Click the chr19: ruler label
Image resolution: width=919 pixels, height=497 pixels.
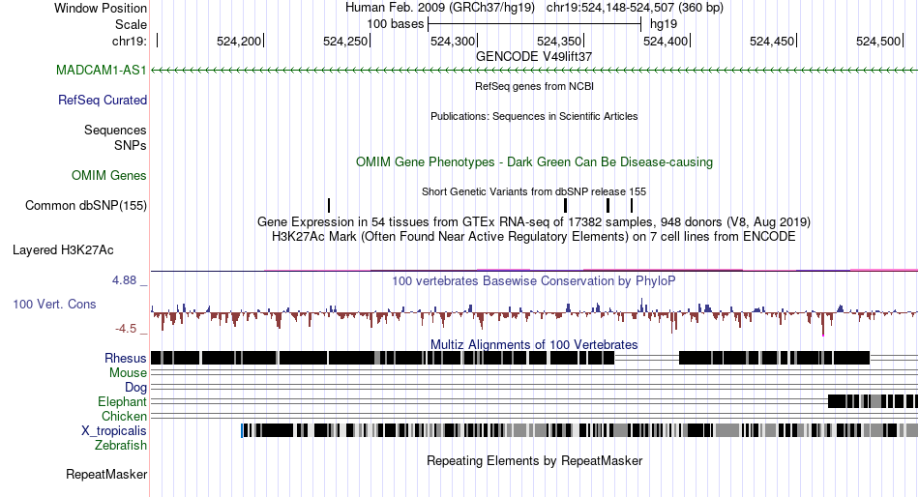130,41
